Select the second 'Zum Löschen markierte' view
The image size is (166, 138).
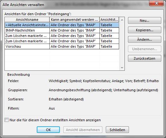[x=62, y=41]
